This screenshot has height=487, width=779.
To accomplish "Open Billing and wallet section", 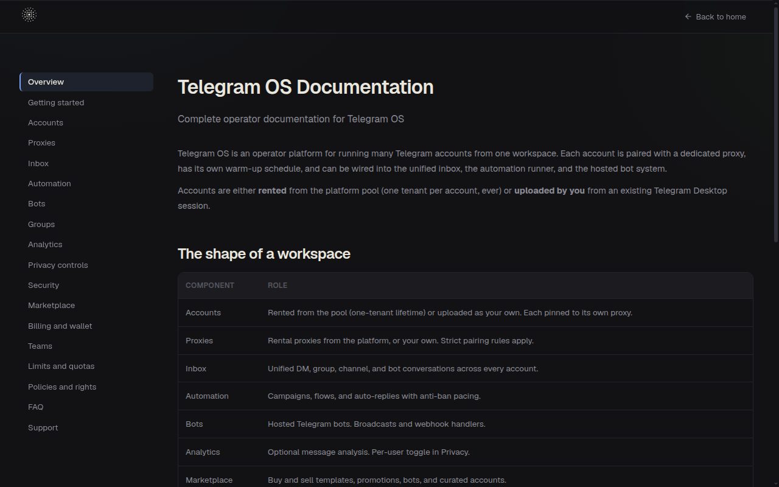I will coord(86,326).
